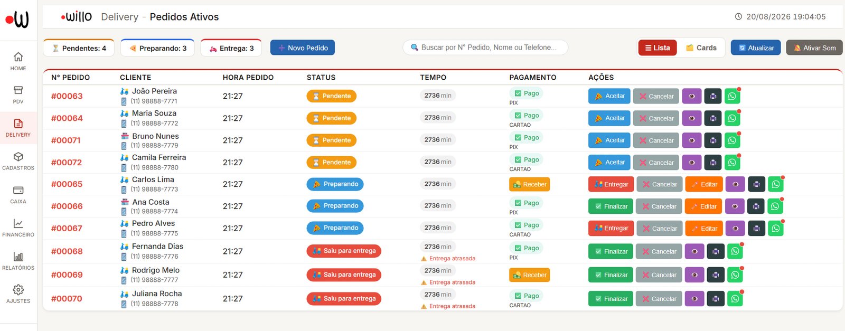Create a Novo Pedido
The height and width of the screenshot is (331, 845).
pyautogui.click(x=303, y=48)
